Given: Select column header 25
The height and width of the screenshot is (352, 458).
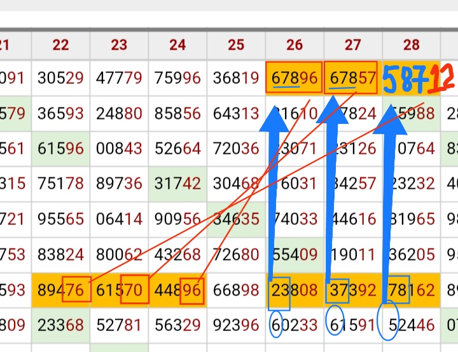Looking at the screenshot, I should [236, 45].
